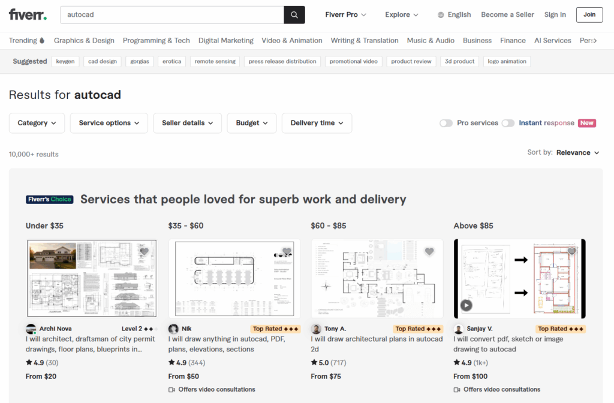Enable the Instant response toggle
Viewport: 614px width, 403px height.
pyautogui.click(x=508, y=123)
